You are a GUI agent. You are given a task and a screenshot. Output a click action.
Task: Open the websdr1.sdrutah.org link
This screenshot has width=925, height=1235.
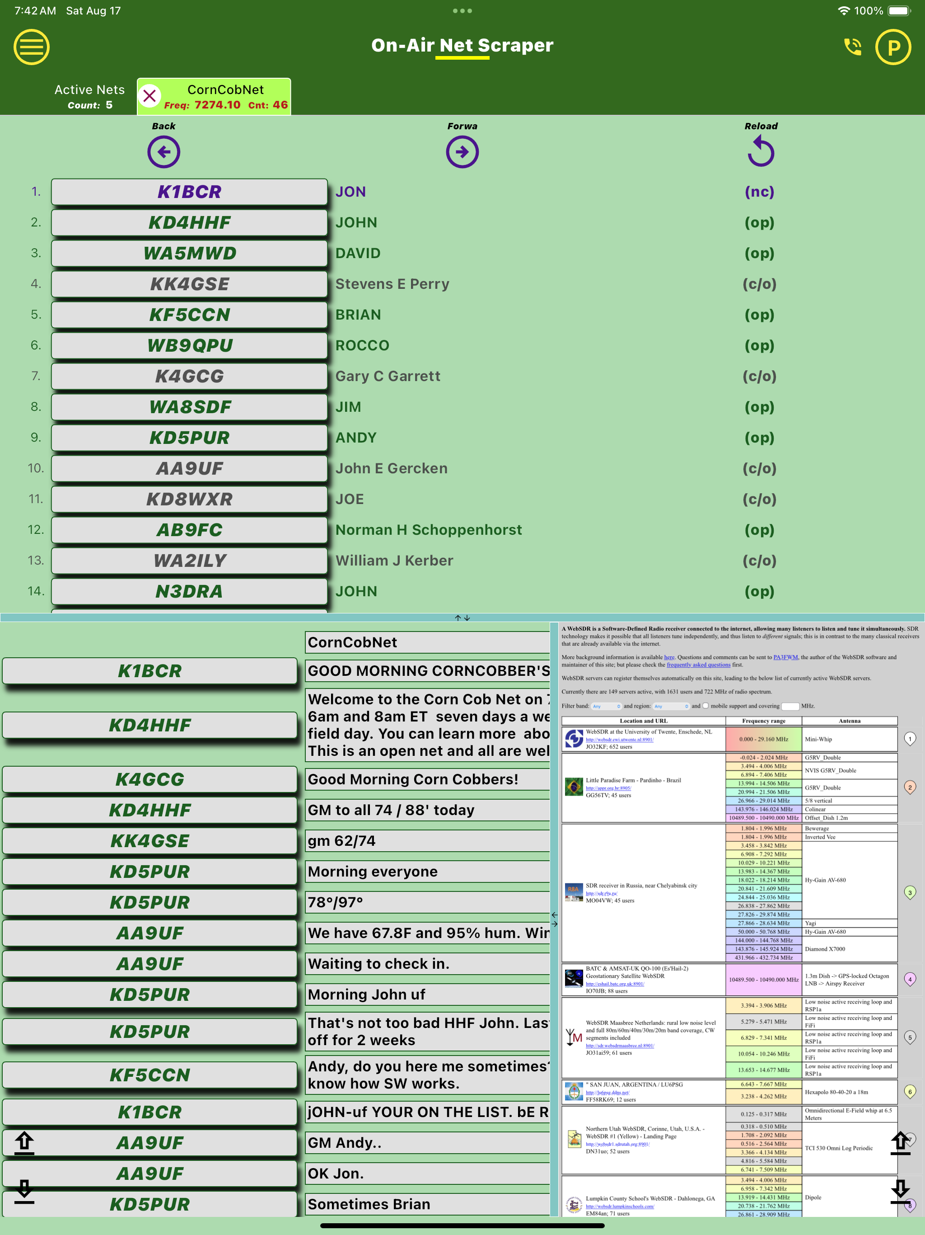point(617,1144)
